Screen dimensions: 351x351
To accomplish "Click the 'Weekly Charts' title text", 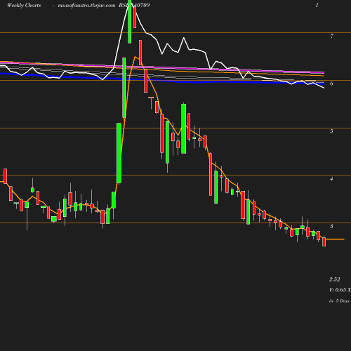I will coord(24,5).
